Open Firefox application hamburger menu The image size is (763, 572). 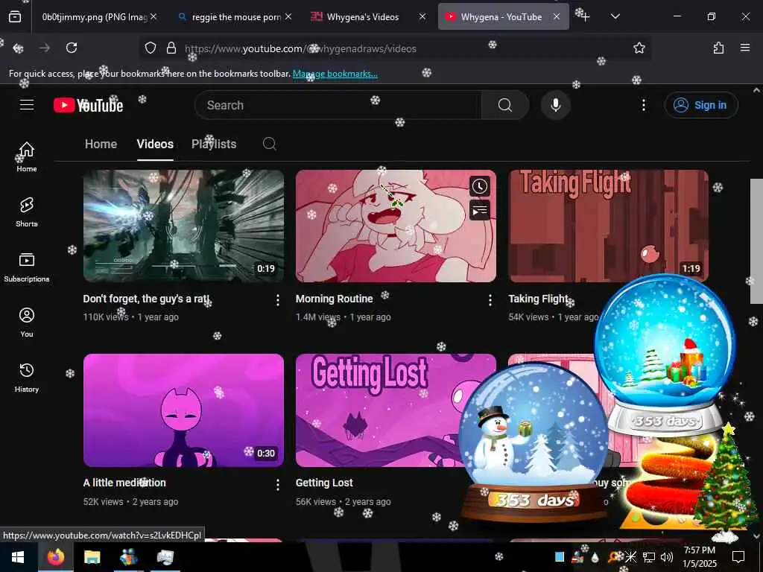click(744, 48)
